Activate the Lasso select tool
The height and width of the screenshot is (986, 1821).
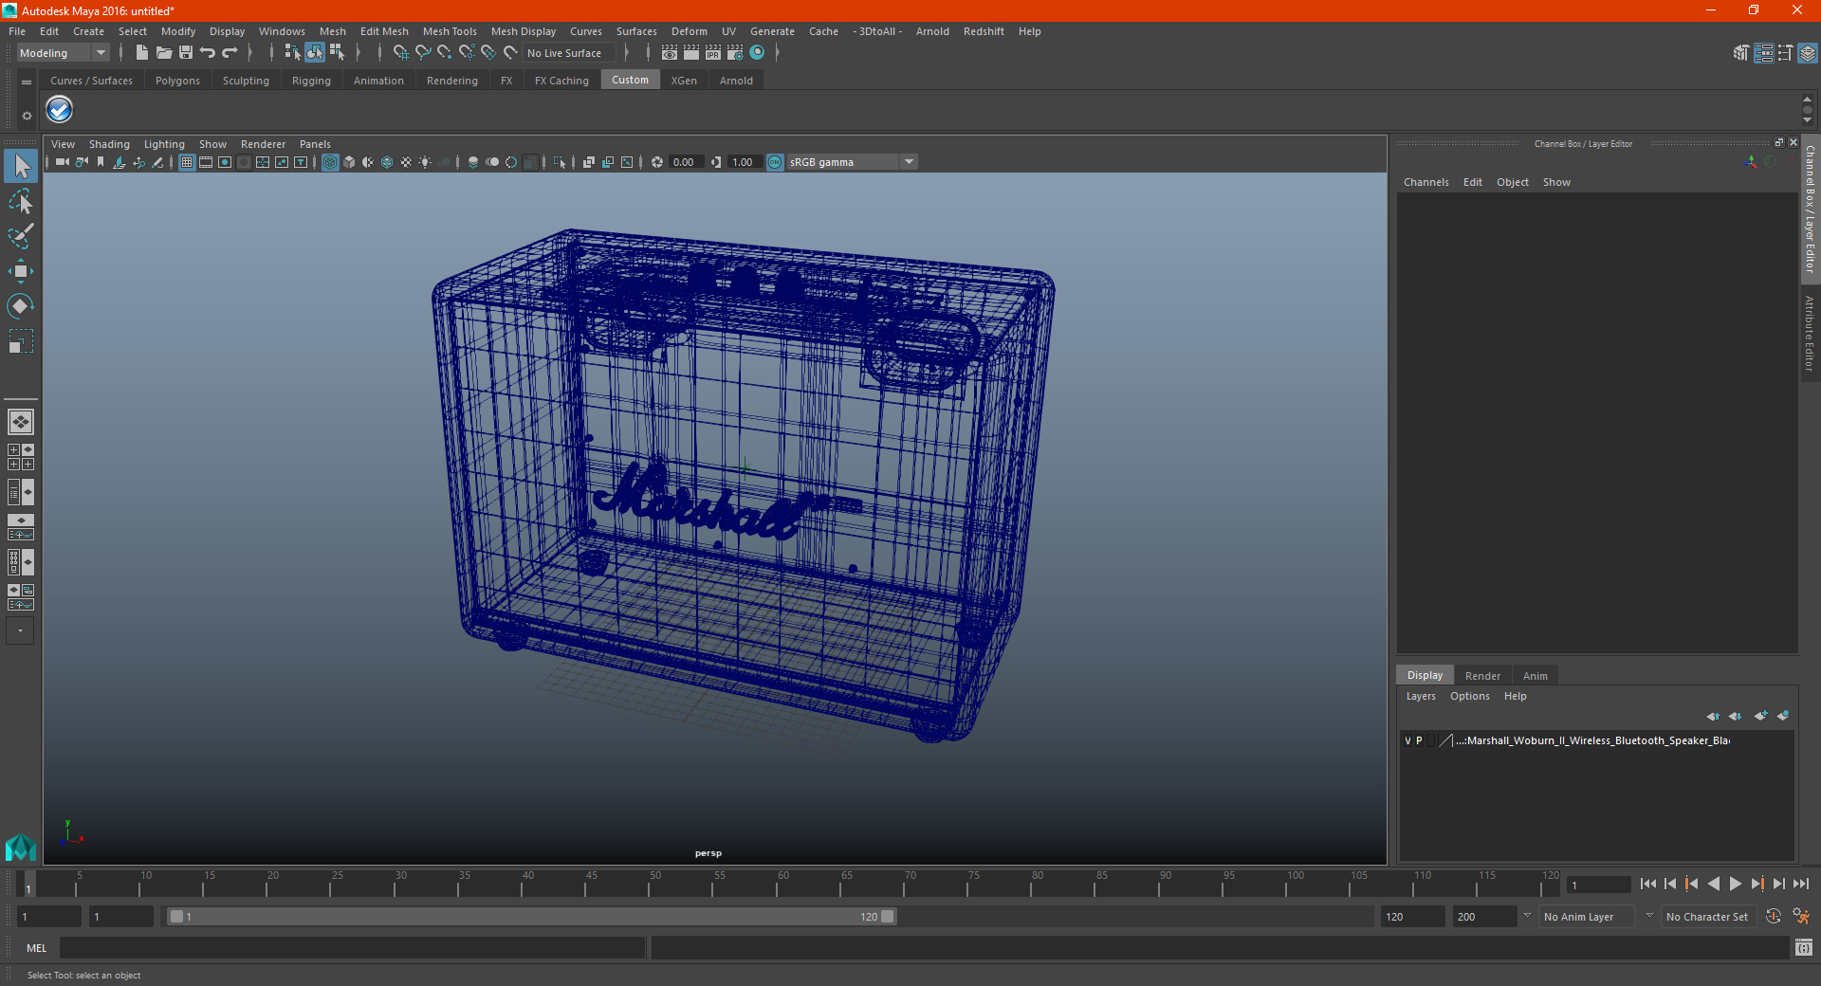click(21, 201)
